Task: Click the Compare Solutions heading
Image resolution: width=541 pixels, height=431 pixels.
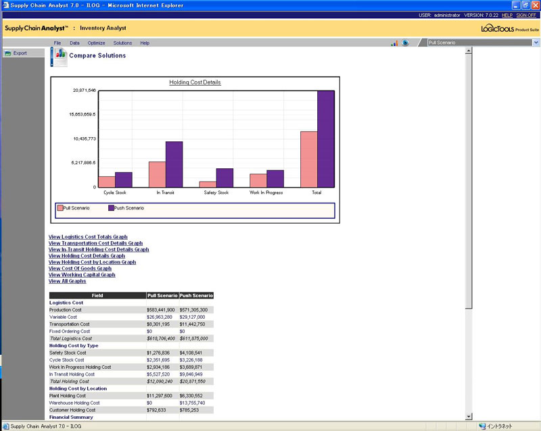Action: pos(97,55)
